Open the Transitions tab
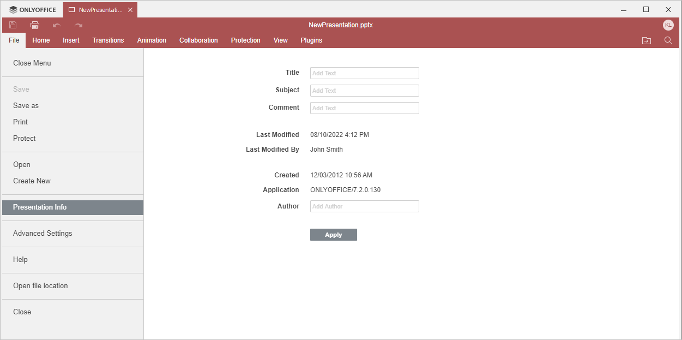The width and height of the screenshot is (682, 340). tap(108, 40)
